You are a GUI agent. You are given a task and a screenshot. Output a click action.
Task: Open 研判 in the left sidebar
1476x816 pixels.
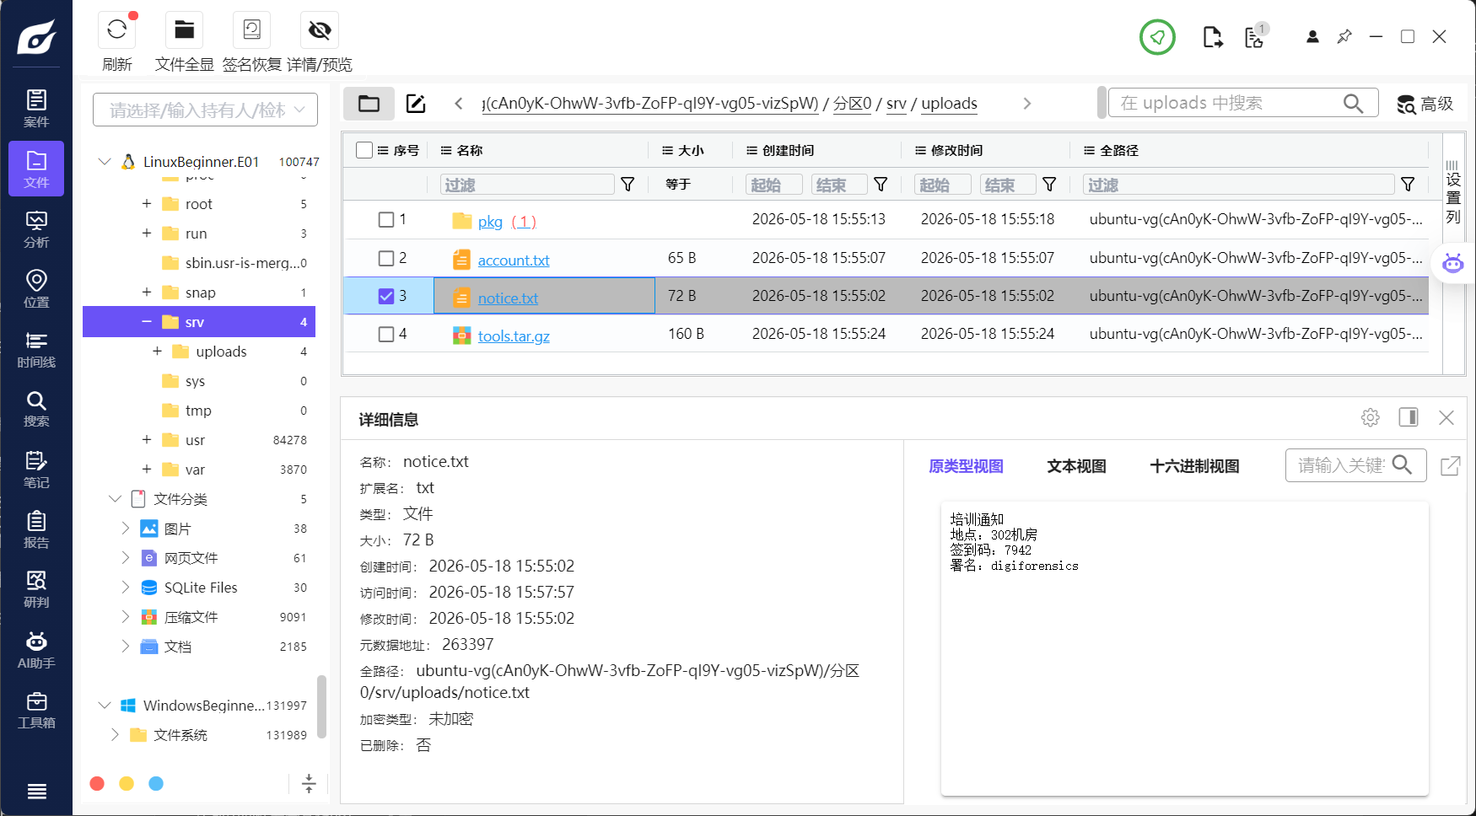36,589
